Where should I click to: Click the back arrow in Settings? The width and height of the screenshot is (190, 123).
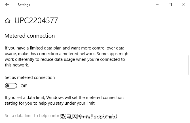pyautogui.click(x=7, y=5)
